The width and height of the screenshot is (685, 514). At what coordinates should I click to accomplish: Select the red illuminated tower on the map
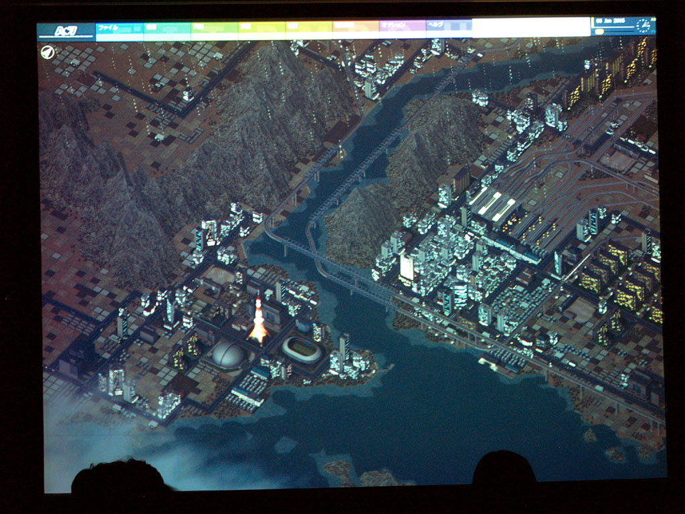258,321
